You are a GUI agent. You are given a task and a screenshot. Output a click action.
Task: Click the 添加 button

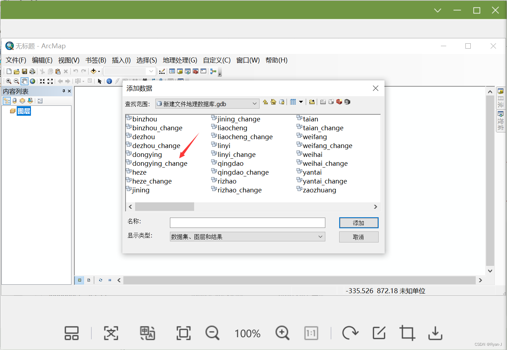point(359,223)
